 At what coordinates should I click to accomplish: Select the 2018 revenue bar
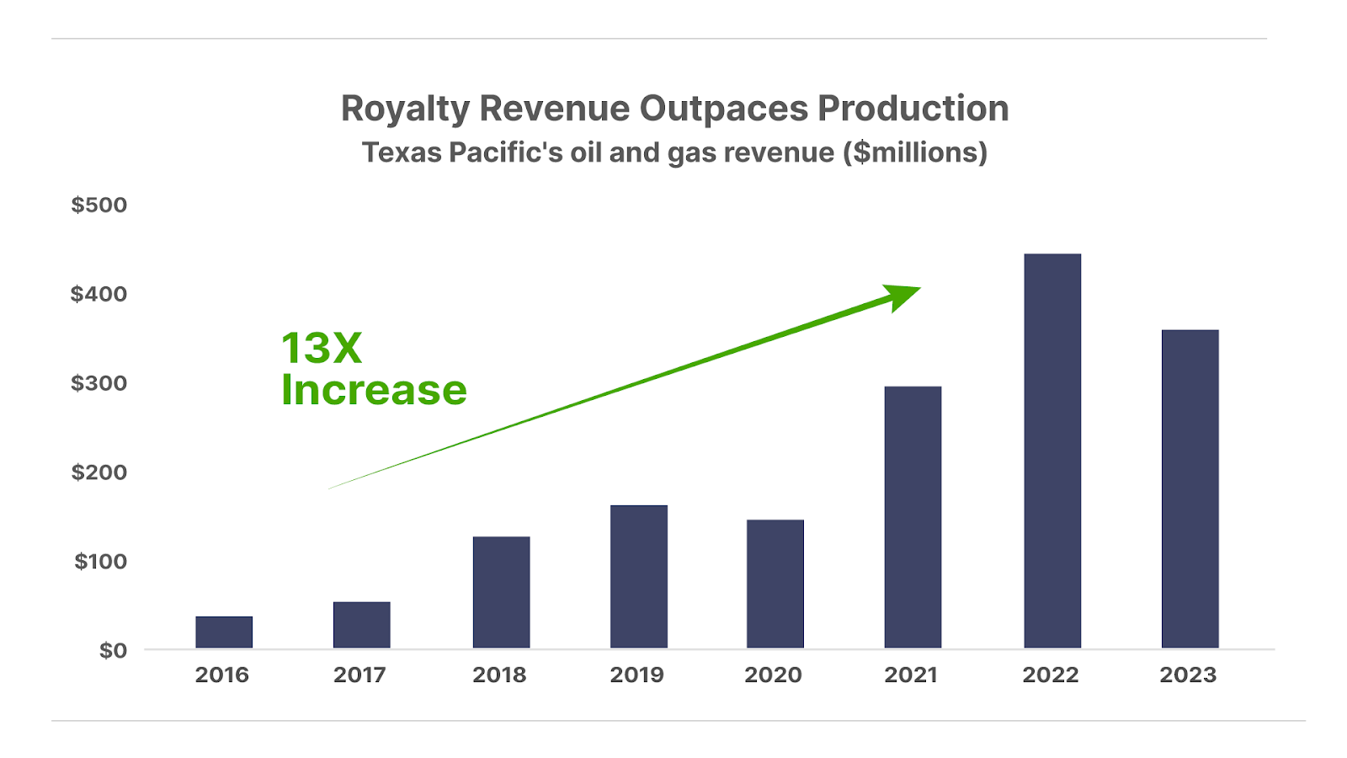501,592
